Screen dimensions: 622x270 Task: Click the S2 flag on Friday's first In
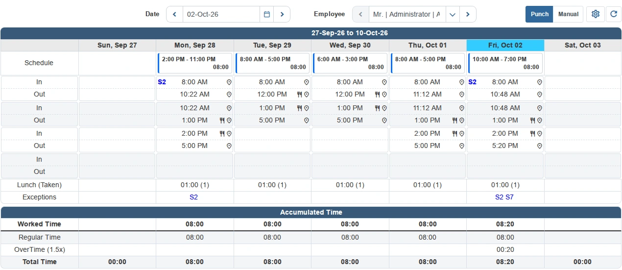[472, 82]
